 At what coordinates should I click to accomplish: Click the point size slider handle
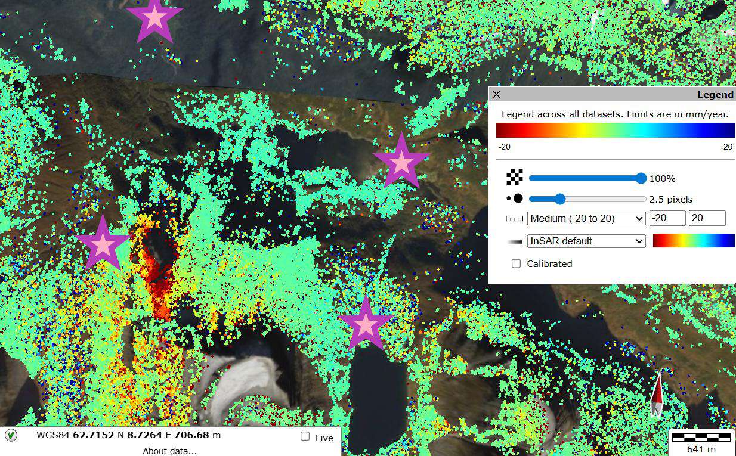click(x=559, y=199)
